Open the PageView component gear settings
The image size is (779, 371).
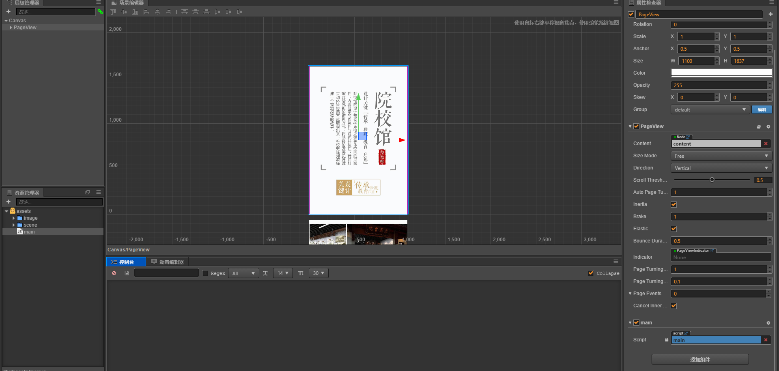768,127
